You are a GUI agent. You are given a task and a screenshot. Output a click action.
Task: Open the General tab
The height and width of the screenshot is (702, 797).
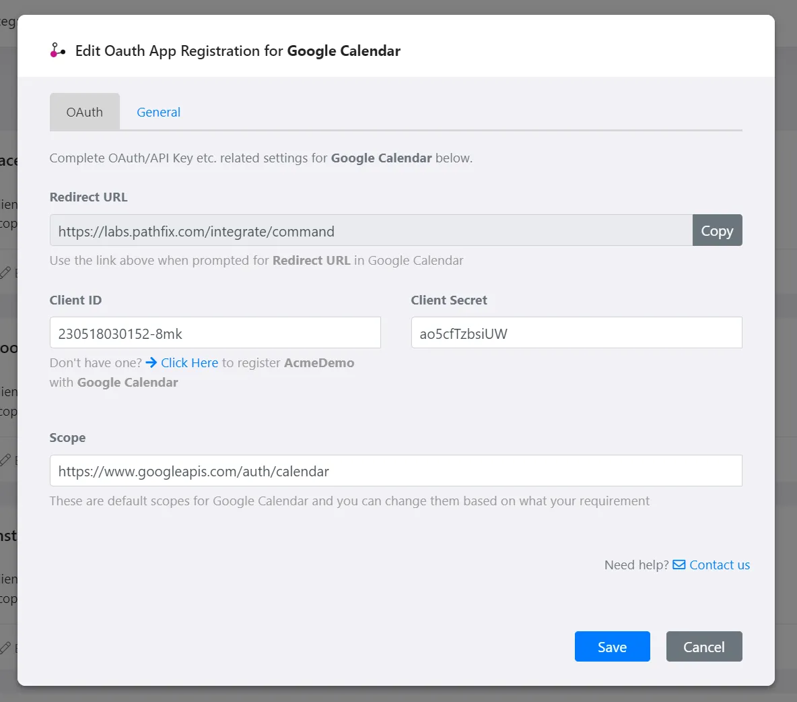(x=159, y=112)
